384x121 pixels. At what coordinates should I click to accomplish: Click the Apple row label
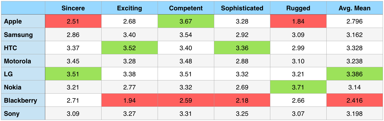13,21
